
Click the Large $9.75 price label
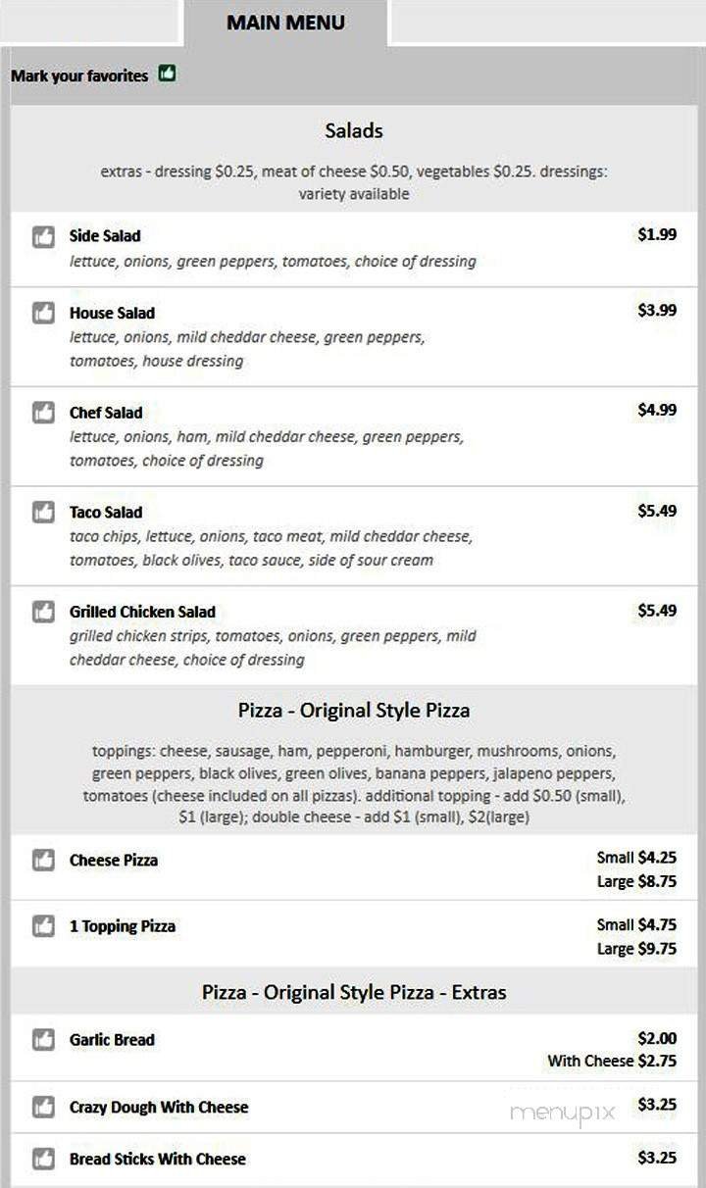pyautogui.click(x=635, y=949)
